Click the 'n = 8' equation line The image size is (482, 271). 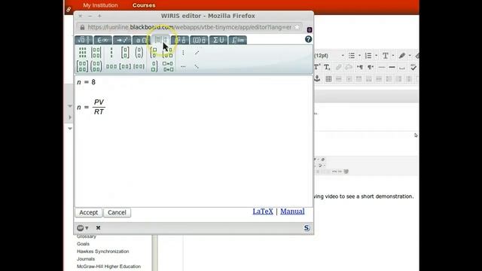tap(87, 82)
